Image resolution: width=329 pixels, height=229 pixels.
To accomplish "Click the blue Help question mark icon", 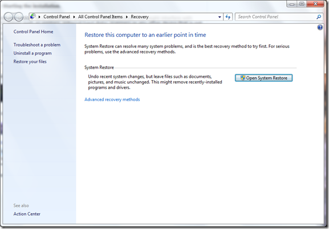I will (x=320, y=27).
